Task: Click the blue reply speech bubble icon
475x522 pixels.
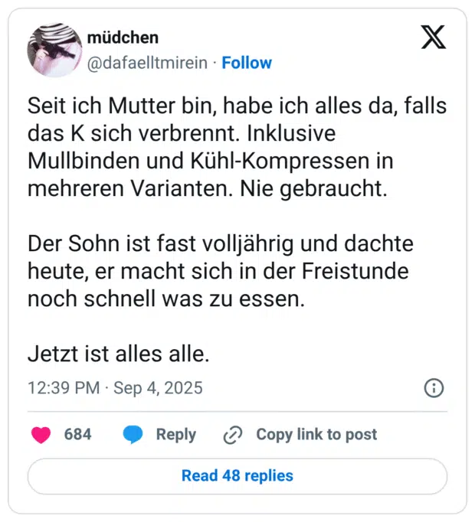Action: [x=133, y=435]
